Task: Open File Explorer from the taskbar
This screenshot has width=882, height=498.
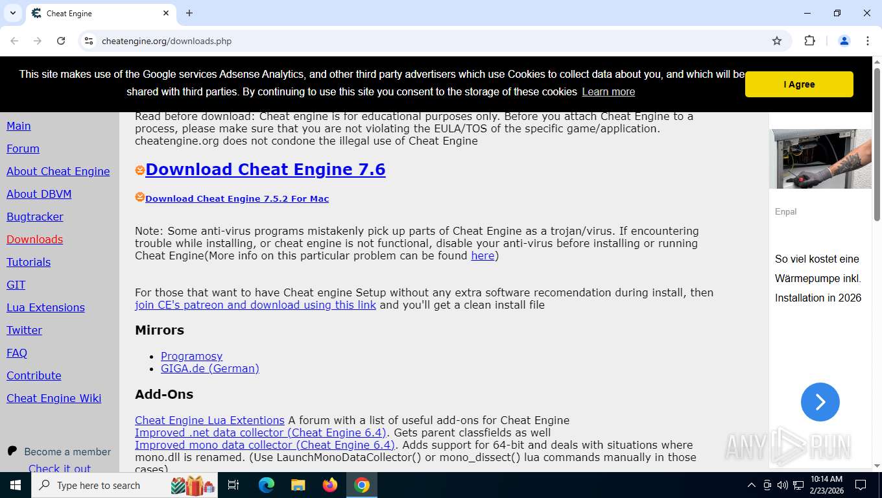Action: click(x=298, y=485)
